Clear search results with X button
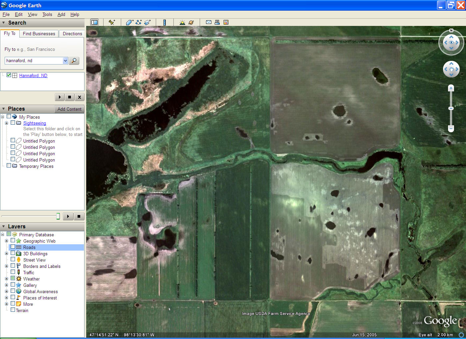Image resolution: width=466 pixels, height=339 pixels. [79, 97]
